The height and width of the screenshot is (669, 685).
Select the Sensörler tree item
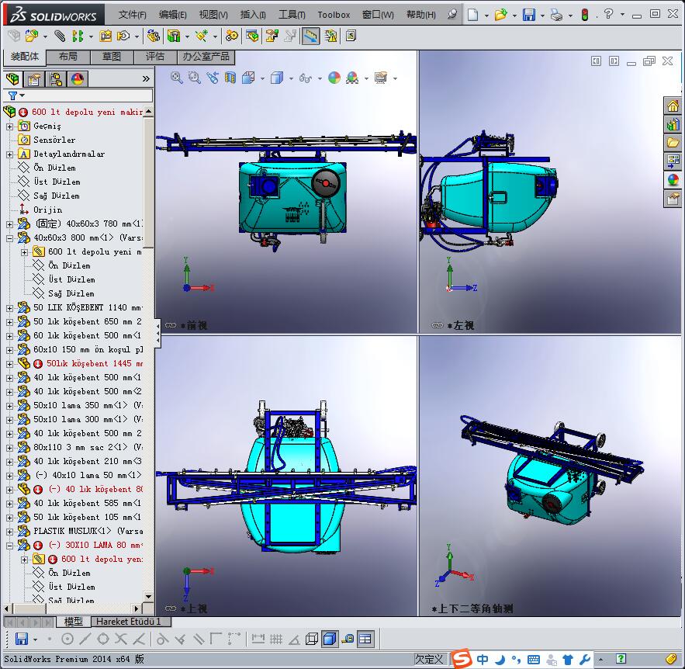point(54,140)
